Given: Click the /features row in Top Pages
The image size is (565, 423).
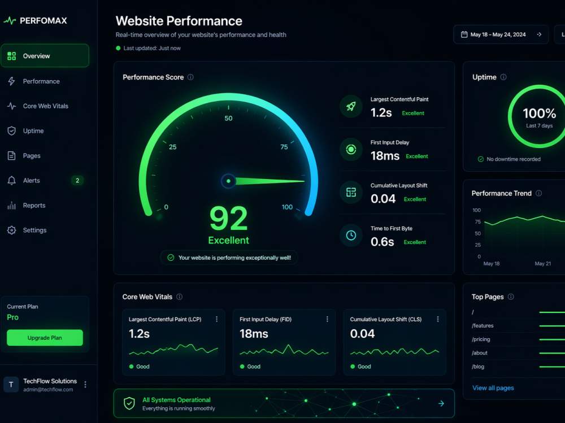Looking at the screenshot, I should coord(518,326).
